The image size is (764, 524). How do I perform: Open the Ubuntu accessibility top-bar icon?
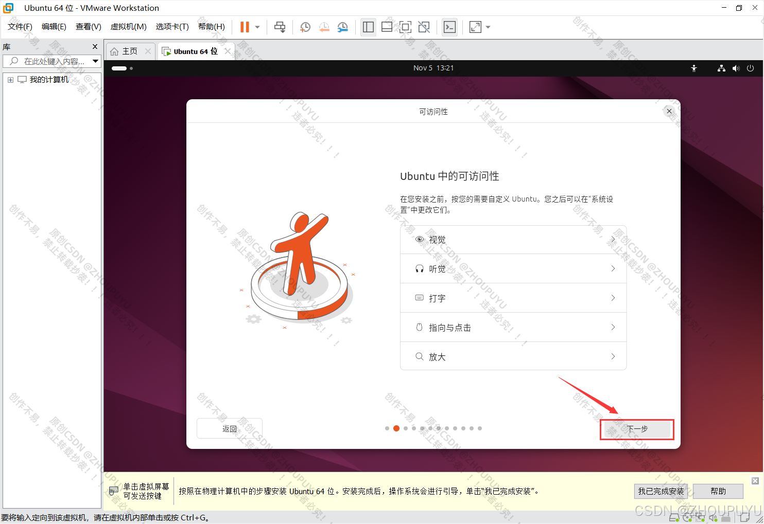(x=694, y=68)
